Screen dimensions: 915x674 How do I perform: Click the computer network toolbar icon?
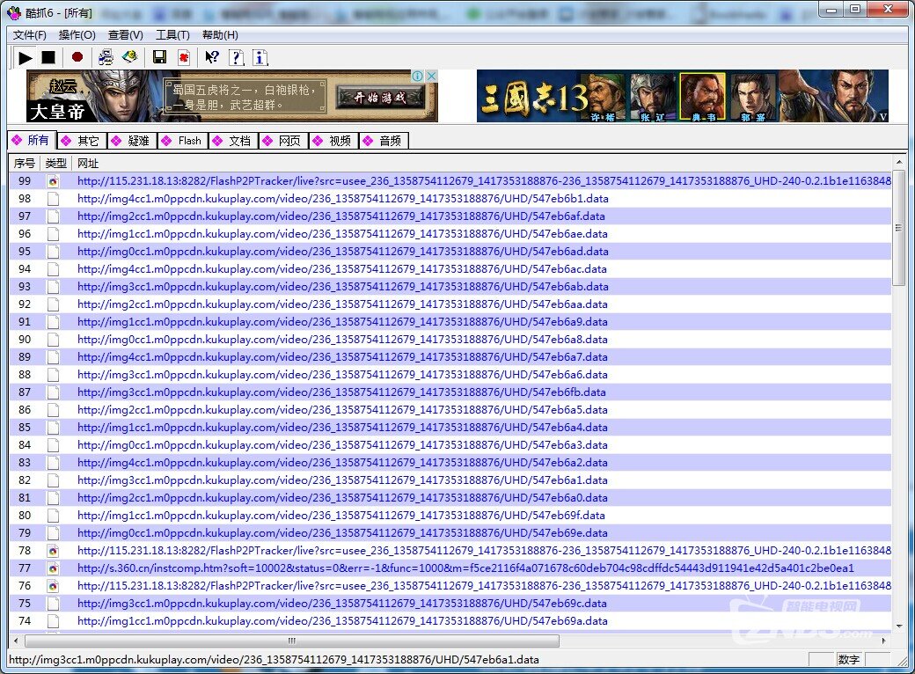pyautogui.click(x=106, y=57)
